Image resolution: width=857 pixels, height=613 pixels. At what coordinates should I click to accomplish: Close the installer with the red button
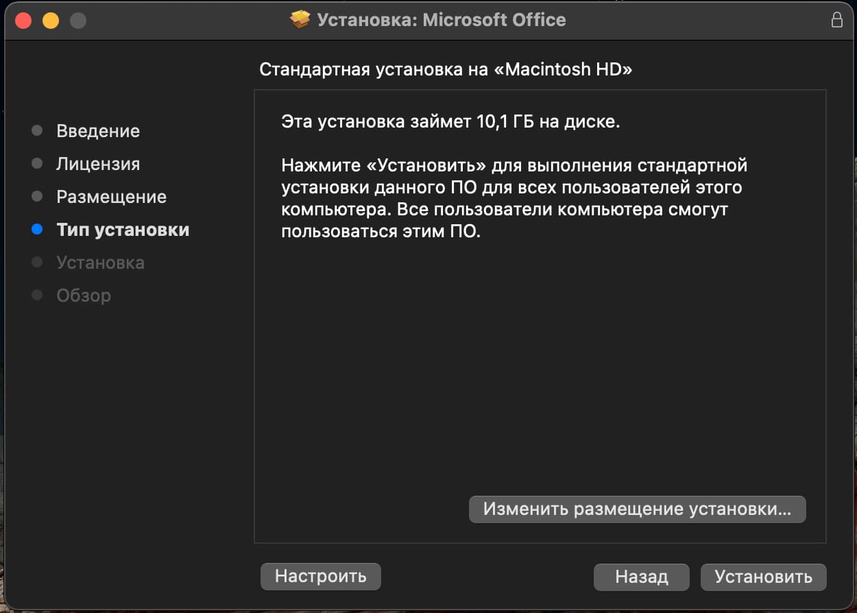point(23,21)
